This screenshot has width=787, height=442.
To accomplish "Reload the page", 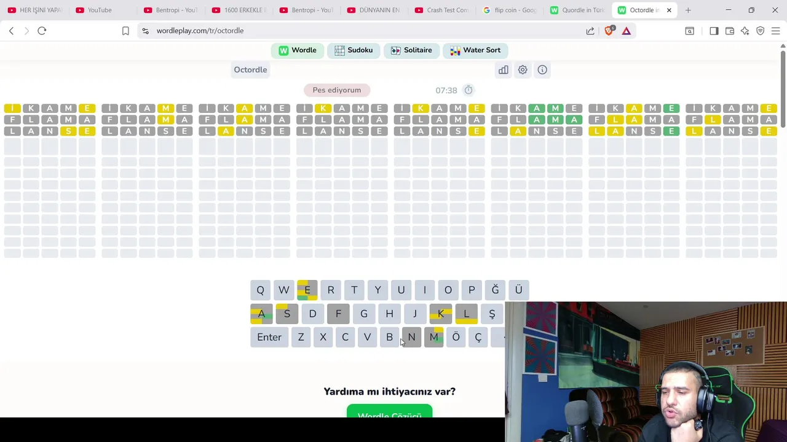I will click(x=42, y=31).
